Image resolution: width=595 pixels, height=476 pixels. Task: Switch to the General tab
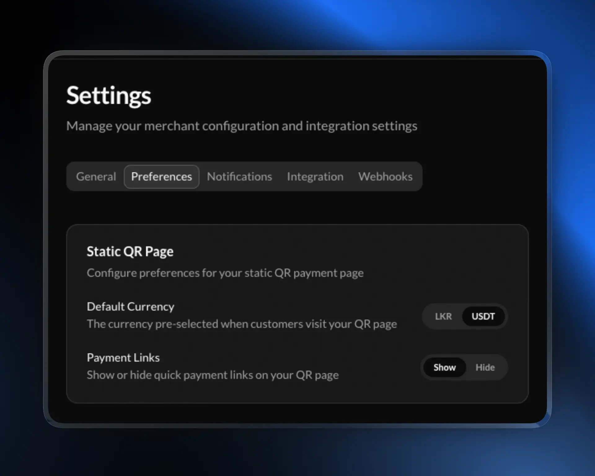coord(96,176)
